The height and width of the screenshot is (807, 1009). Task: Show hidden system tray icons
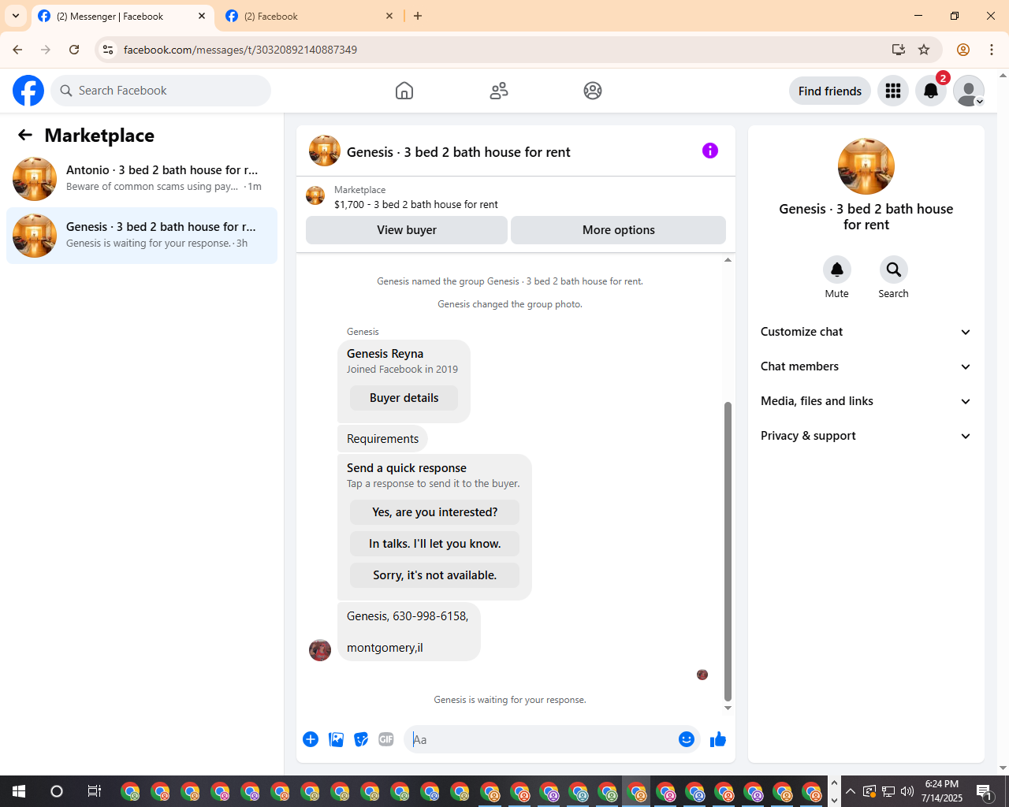click(850, 791)
